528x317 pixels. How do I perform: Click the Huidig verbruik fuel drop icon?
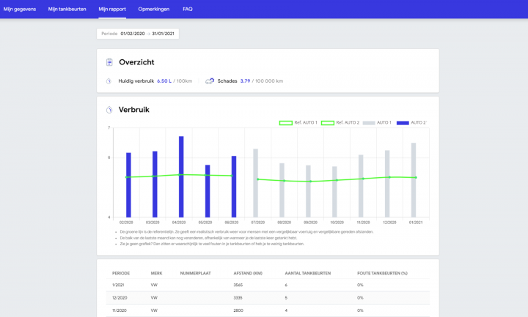tap(109, 81)
